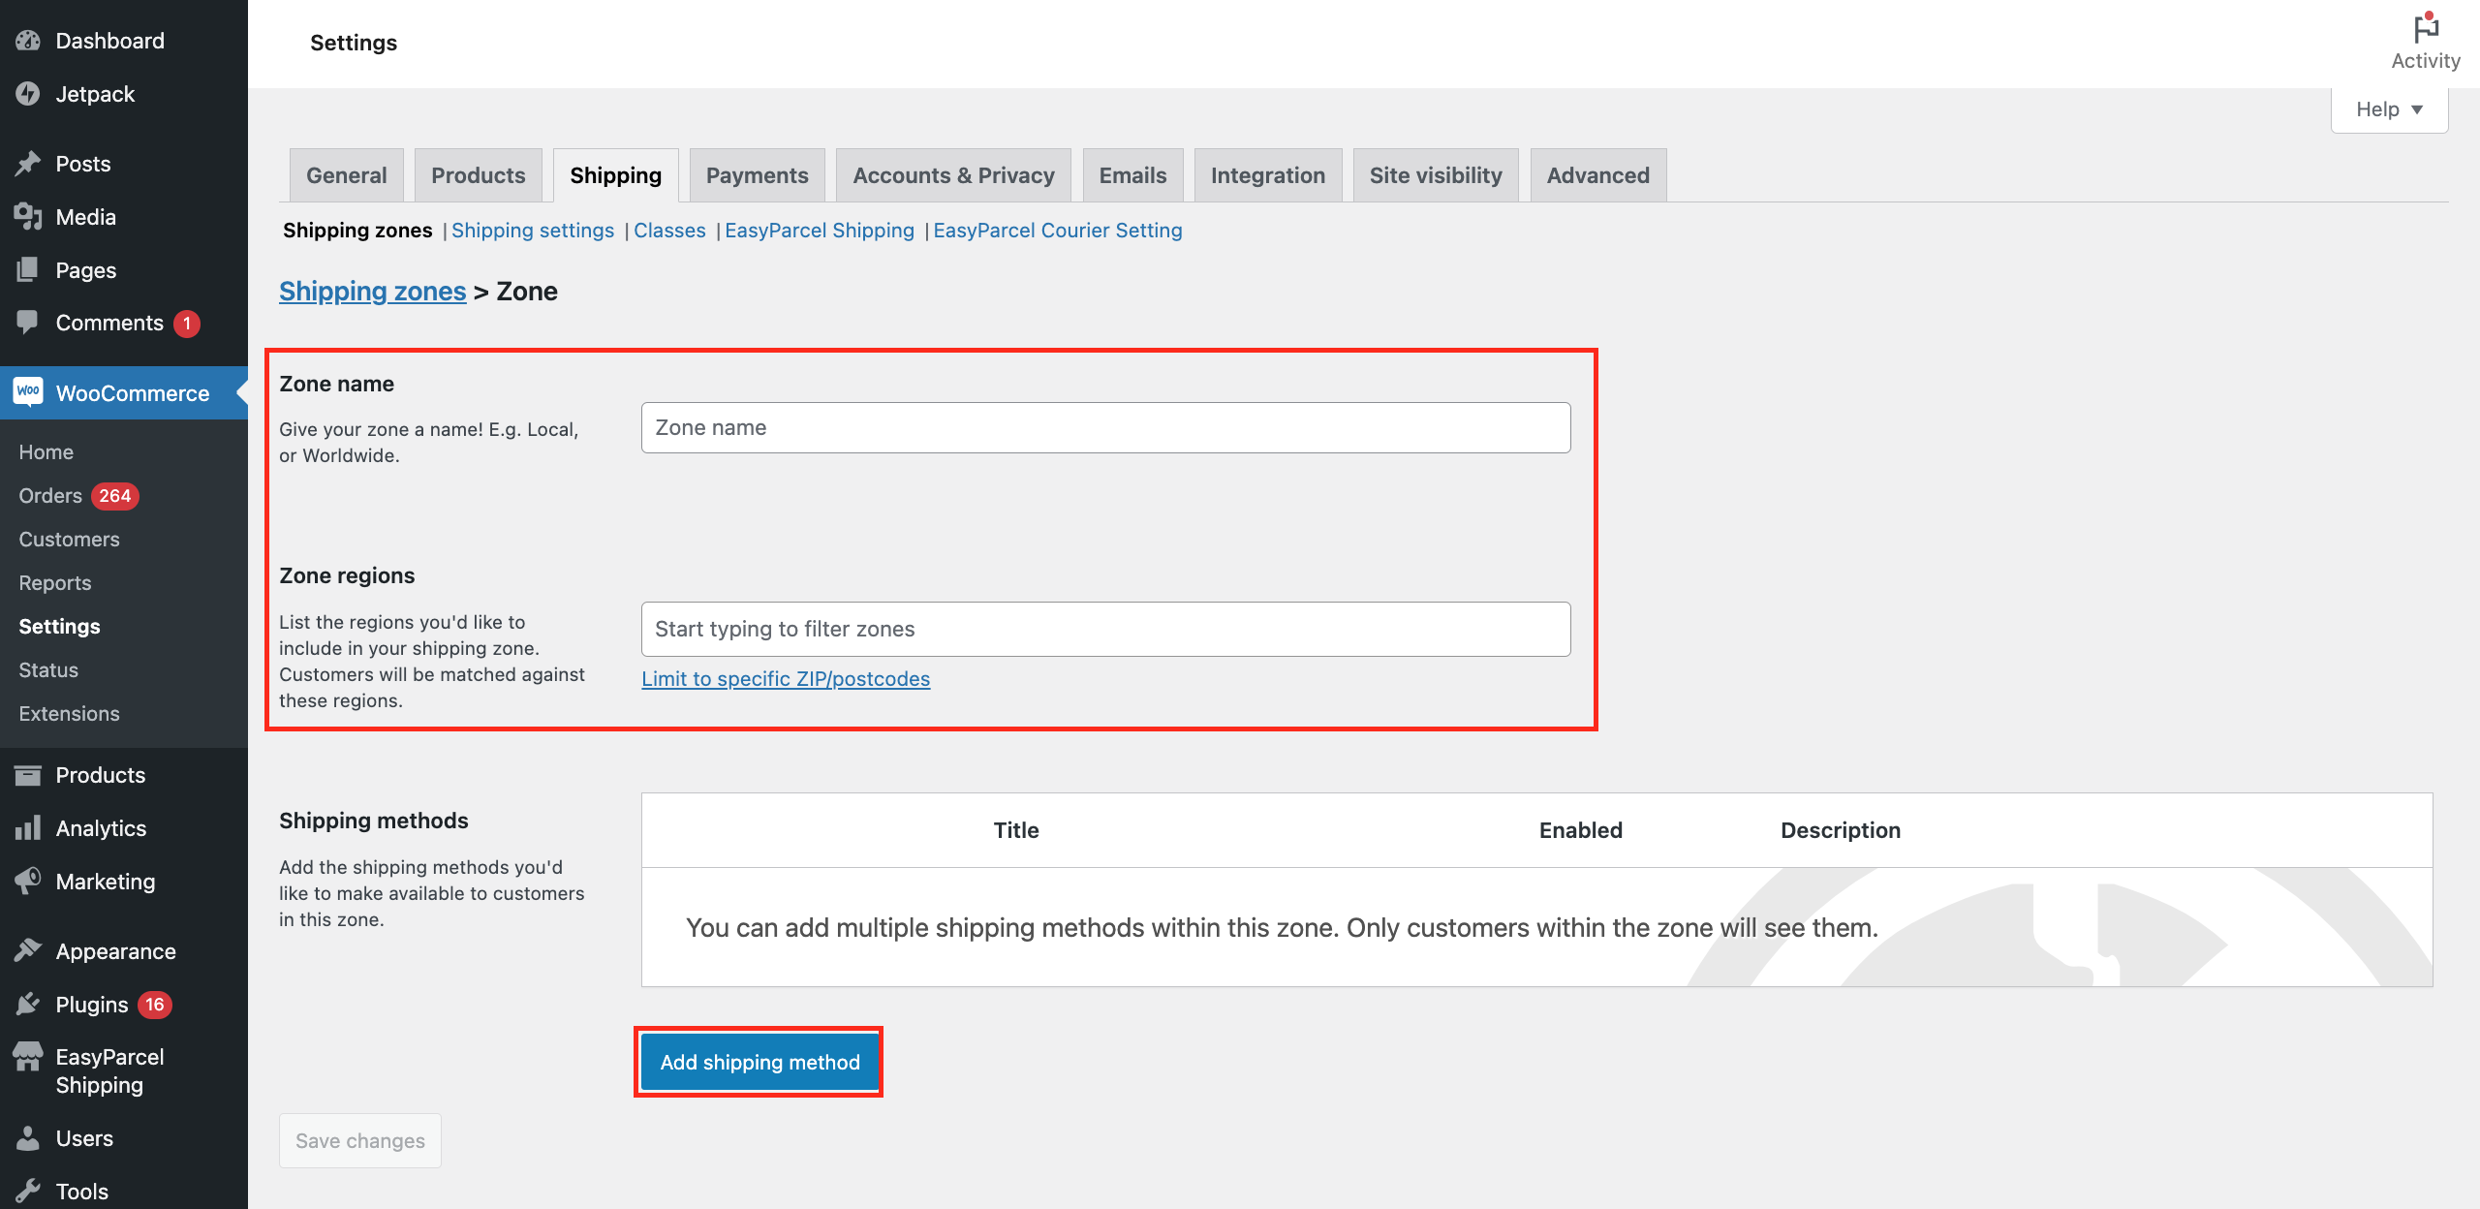Open the Status submenu item
The image size is (2480, 1209).
48,669
